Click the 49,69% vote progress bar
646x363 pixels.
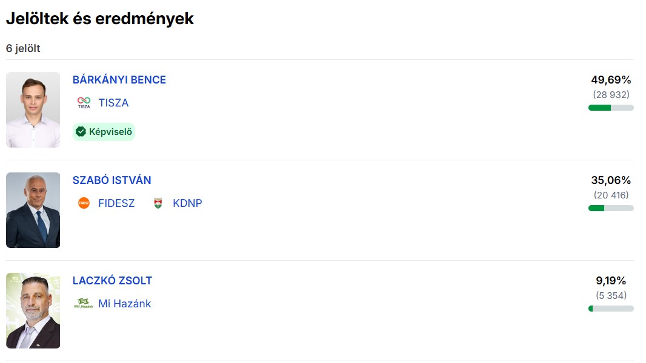pyautogui.click(x=611, y=108)
